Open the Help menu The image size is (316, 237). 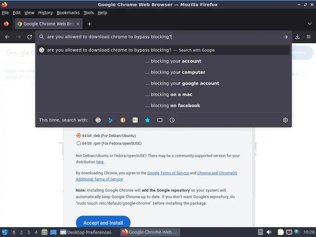coord(102,13)
